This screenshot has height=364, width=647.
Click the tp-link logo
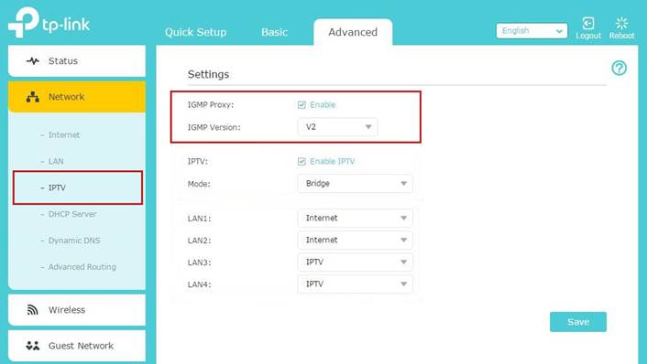pyautogui.click(x=49, y=23)
